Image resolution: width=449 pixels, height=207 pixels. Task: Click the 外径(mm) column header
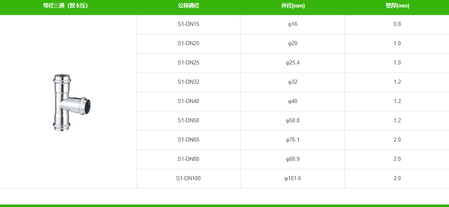click(x=293, y=6)
